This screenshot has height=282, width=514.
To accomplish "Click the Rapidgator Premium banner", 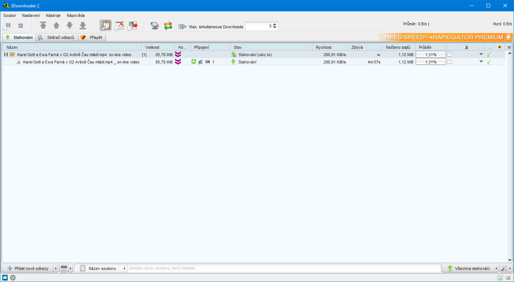I will coord(445,37).
